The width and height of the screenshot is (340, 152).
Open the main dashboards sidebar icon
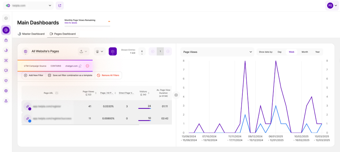click(x=6, y=30)
